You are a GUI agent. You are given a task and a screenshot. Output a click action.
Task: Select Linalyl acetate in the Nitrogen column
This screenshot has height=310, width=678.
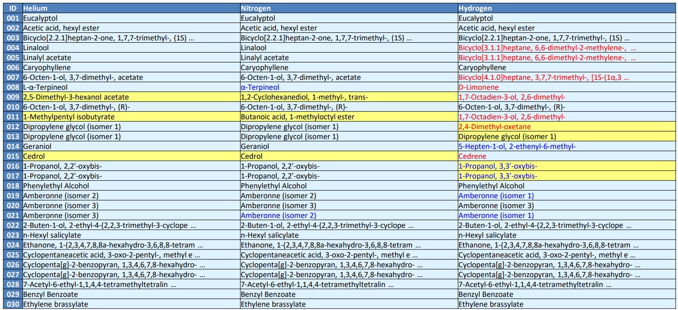(349, 58)
